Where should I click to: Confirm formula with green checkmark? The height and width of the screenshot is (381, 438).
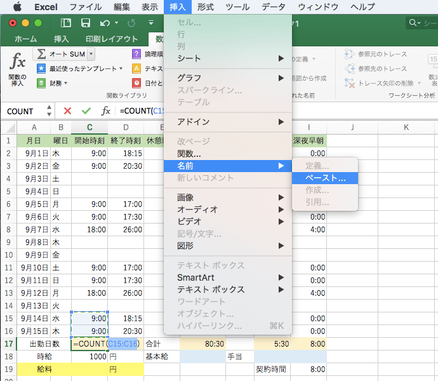[x=86, y=111]
